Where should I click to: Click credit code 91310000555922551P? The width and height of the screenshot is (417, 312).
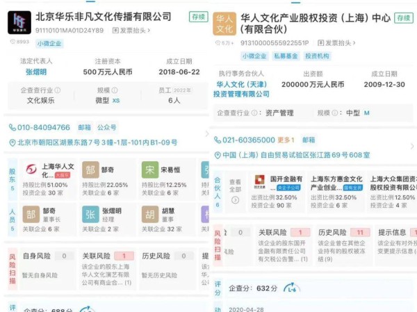(x=275, y=43)
